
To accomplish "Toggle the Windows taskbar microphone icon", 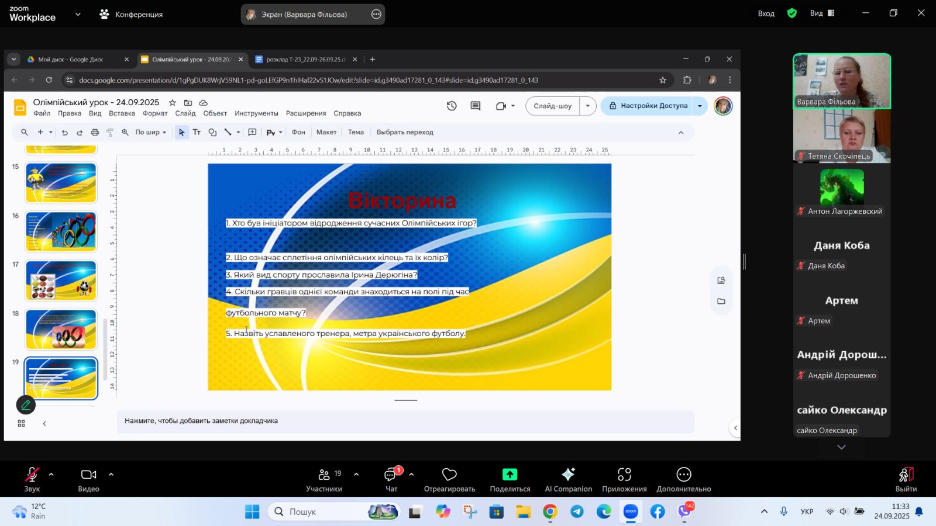I will tap(783, 511).
